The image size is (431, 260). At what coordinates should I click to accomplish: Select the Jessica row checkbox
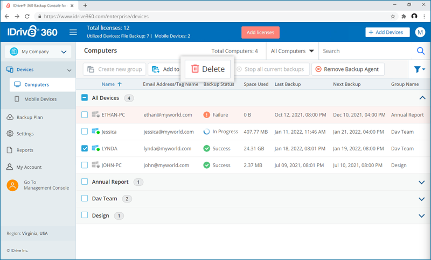point(85,132)
